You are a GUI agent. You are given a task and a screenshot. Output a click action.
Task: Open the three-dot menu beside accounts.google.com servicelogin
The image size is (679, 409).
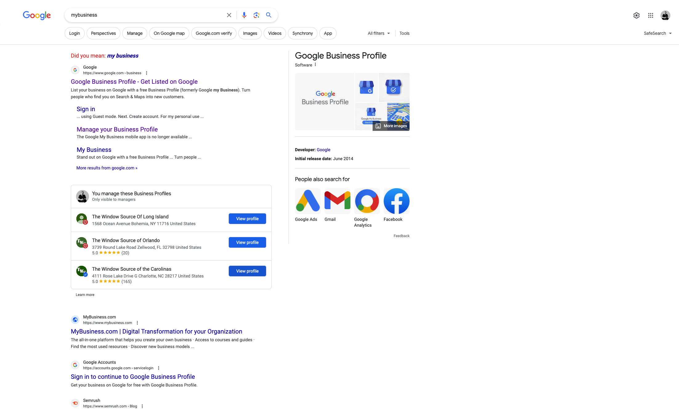pos(159,368)
